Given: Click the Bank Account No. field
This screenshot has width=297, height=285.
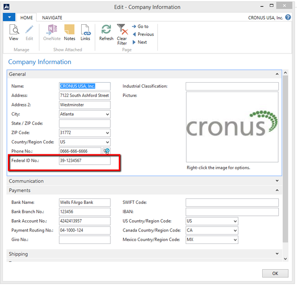Looking at the screenshot, I should (85, 221).
